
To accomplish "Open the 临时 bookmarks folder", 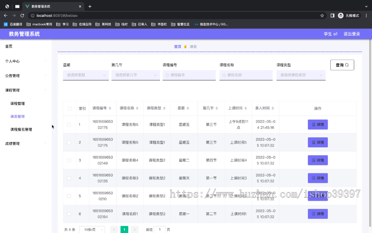I will pos(122,24).
